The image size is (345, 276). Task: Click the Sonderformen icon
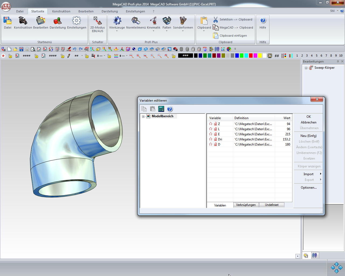(x=183, y=21)
